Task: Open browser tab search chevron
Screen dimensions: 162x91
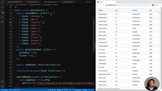Action: pos(160,2)
